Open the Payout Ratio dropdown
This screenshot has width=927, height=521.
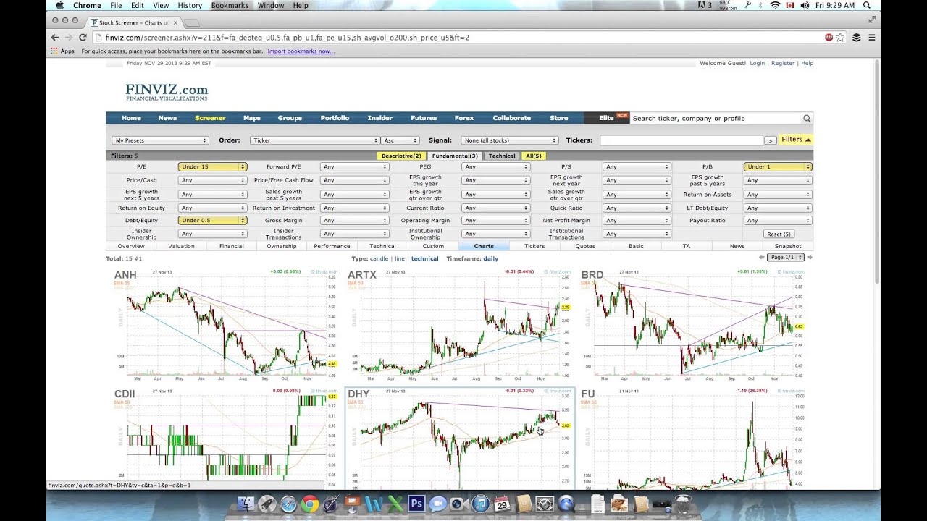pyautogui.click(x=778, y=220)
